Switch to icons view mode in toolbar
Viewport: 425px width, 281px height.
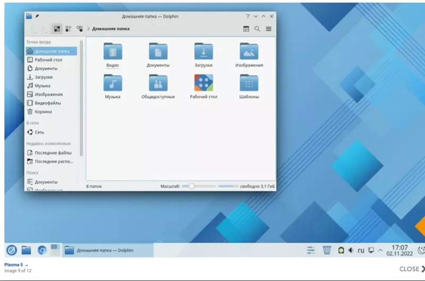pos(57,29)
